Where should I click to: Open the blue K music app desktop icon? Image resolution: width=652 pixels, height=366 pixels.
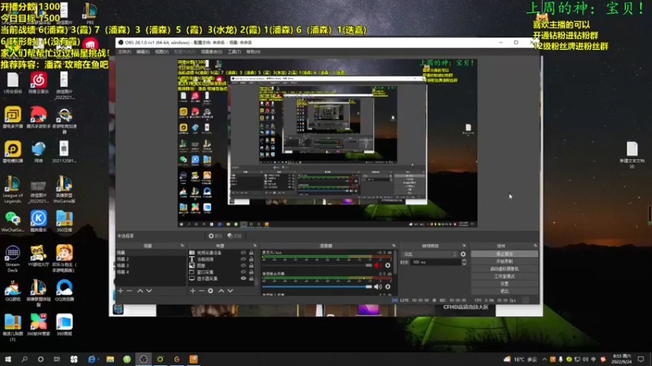point(38,221)
